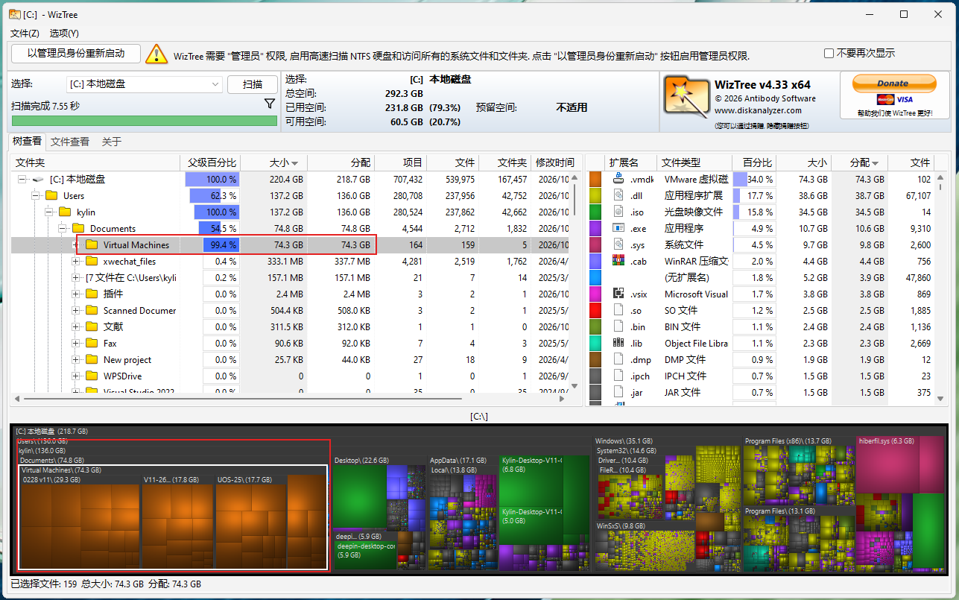The height and width of the screenshot is (600, 959).
Task: Click the folder icon beside xwechat_files
Action: [x=92, y=261]
